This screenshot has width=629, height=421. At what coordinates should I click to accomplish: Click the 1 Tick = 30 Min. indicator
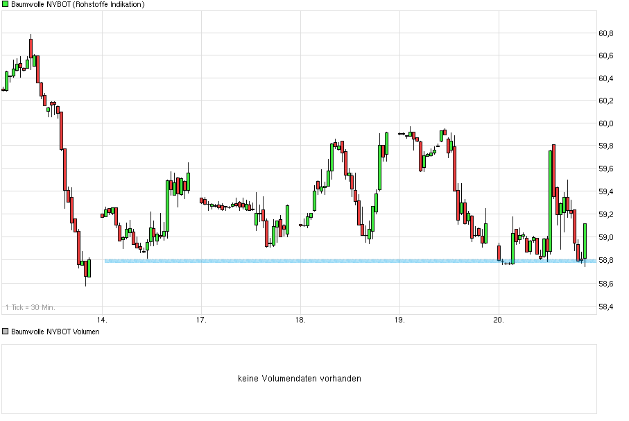(x=31, y=305)
